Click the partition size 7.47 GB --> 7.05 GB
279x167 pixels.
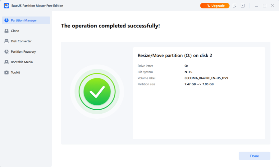(199, 84)
